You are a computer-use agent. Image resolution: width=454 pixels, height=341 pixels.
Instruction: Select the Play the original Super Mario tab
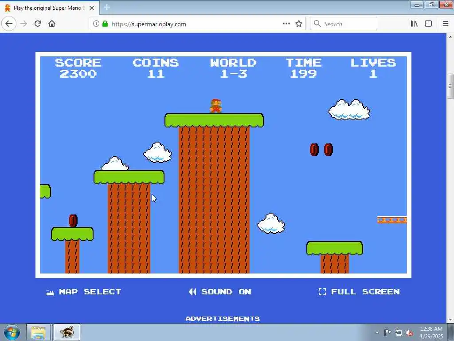tap(49, 8)
